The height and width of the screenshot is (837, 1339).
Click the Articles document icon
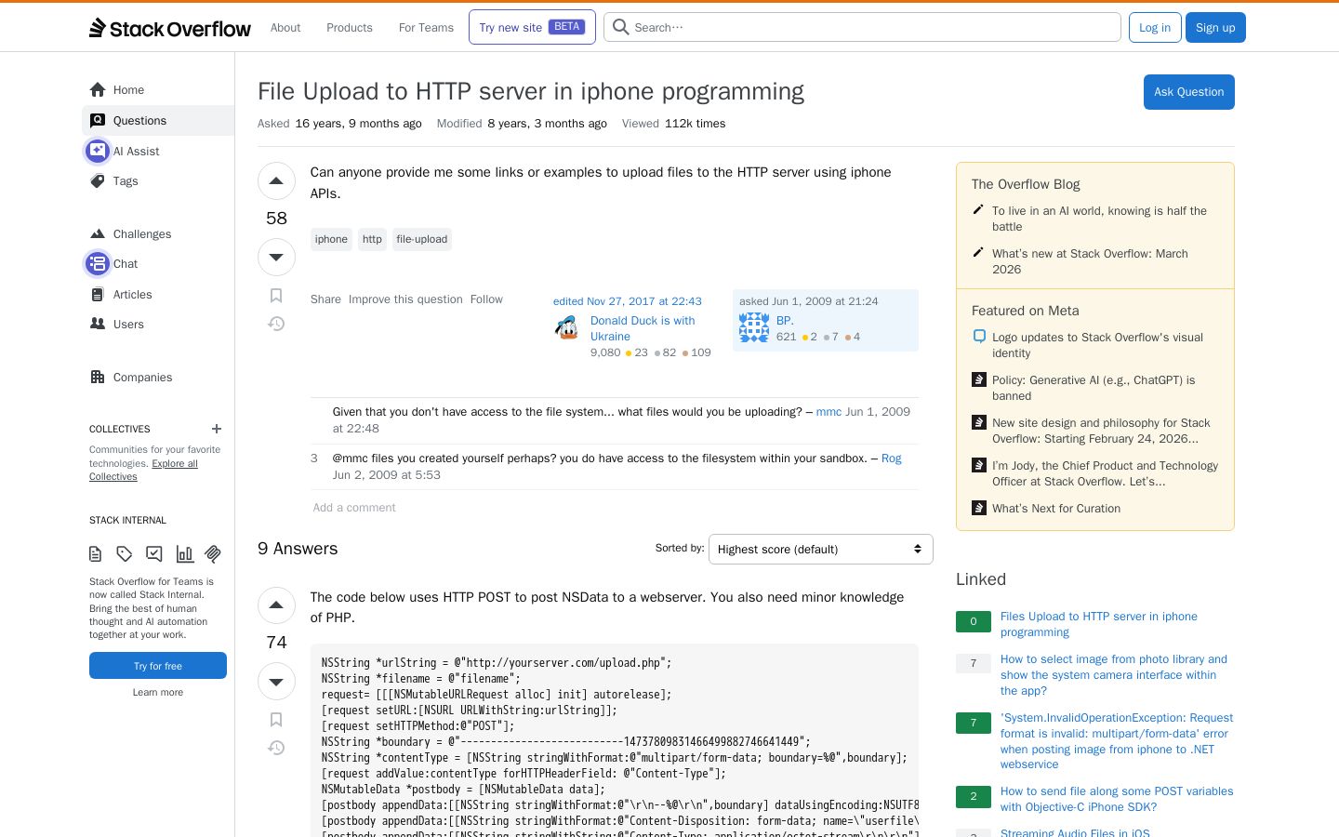[x=98, y=295]
